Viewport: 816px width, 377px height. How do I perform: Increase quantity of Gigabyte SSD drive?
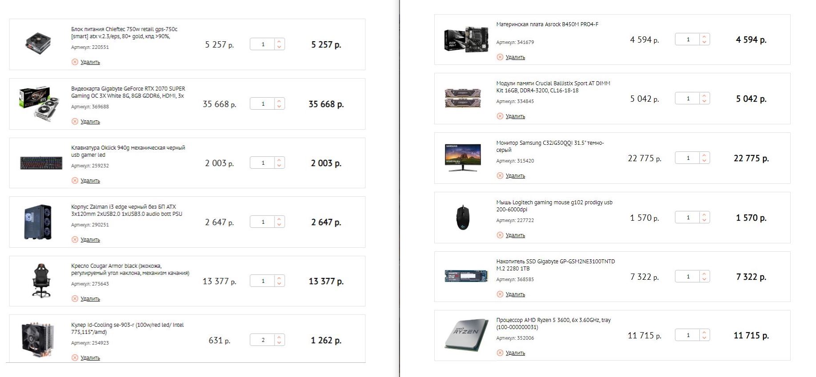(704, 274)
